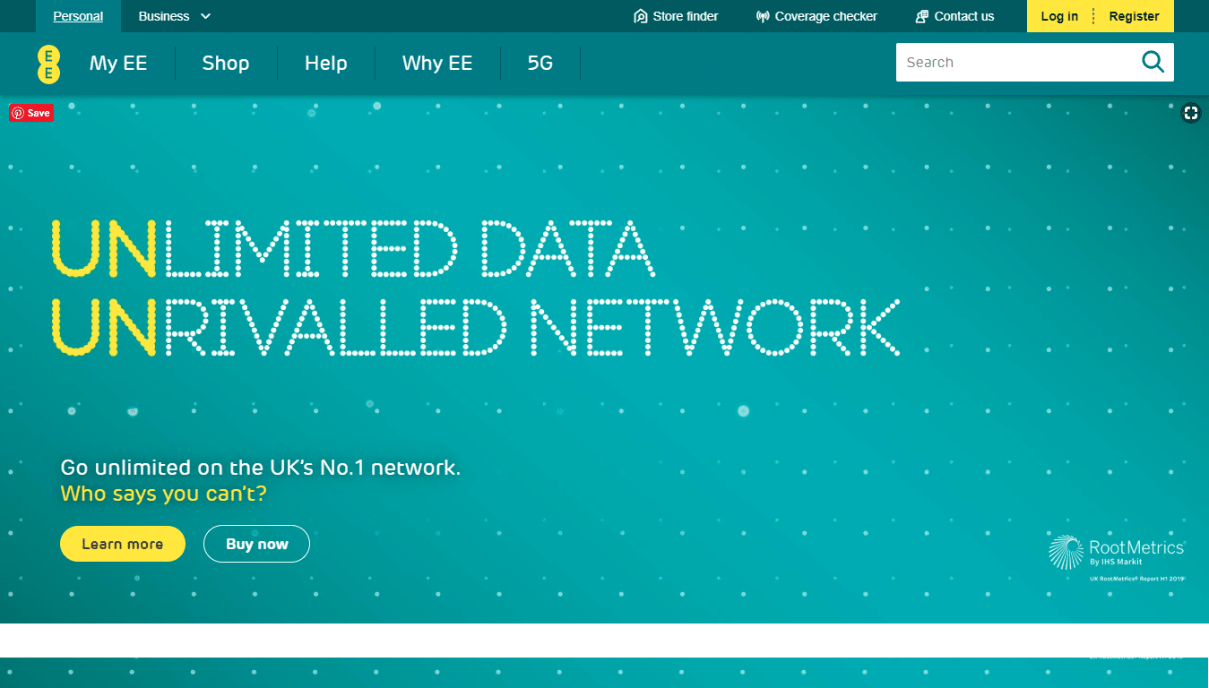Screen dimensions: 1209x688
Task: Click "Go unlimited on the UK's No.1 network" text
Action: click(x=260, y=467)
